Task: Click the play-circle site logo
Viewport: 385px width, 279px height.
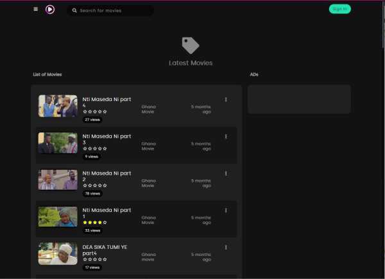Action: (50, 10)
